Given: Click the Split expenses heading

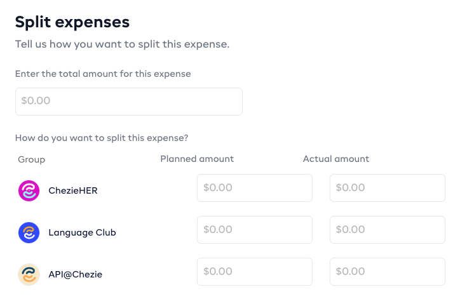Looking at the screenshot, I should (x=72, y=22).
